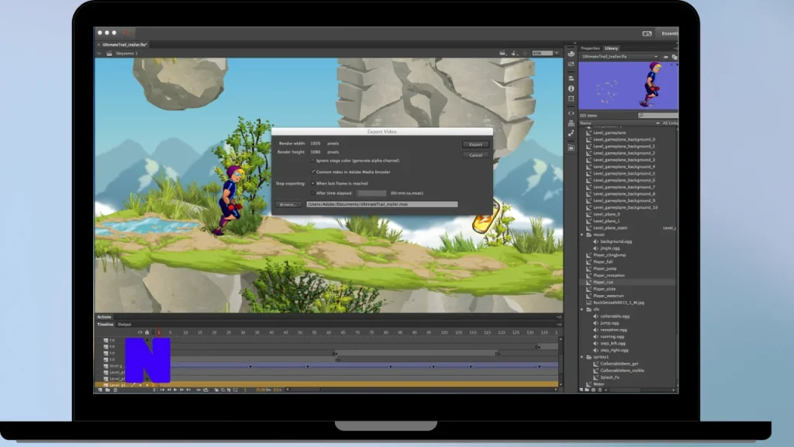The width and height of the screenshot is (794, 447).
Task: Toggle Show All Layers as Outlines icon
Action: tap(153, 332)
